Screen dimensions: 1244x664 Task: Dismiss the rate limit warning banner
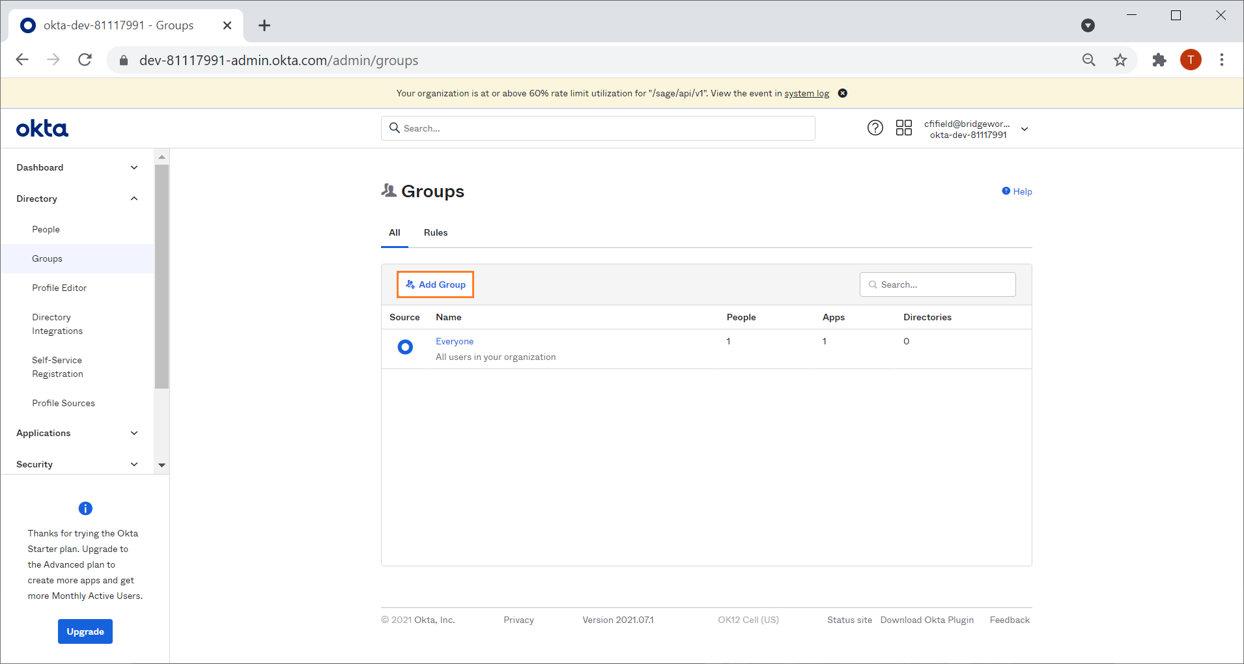[842, 93]
